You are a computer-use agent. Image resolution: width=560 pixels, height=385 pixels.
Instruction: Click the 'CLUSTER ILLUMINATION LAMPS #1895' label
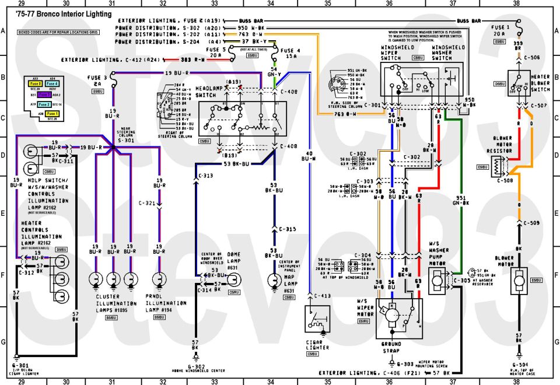pyautogui.click(x=117, y=303)
